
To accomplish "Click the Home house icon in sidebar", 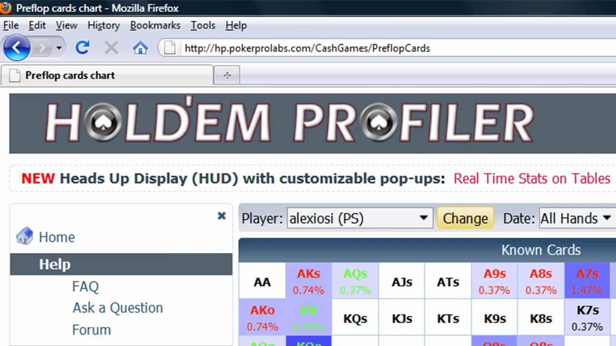I will [24, 236].
